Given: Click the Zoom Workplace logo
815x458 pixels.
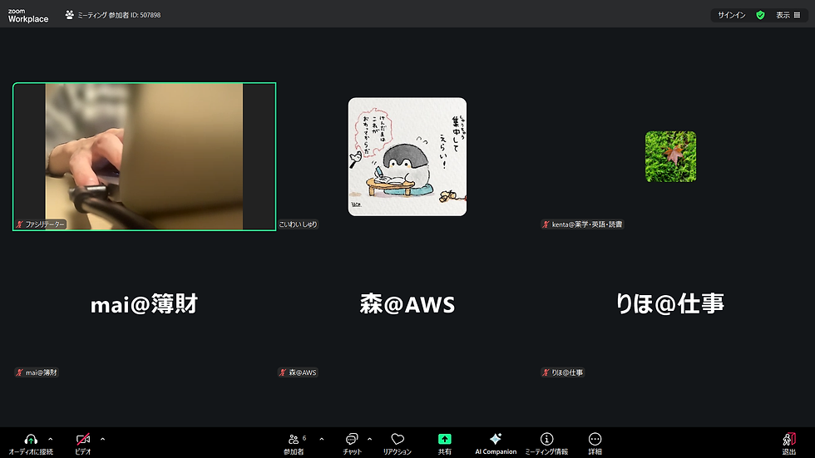Looking at the screenshot, I should [28, 16].
